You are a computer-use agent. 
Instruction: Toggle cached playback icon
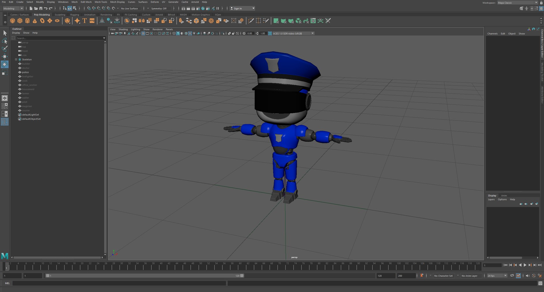[518, 276]
